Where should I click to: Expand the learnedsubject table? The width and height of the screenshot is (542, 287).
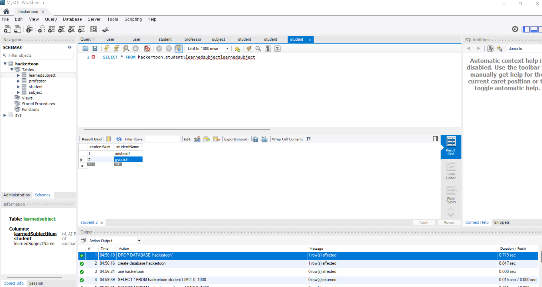(x=18, y=75)
